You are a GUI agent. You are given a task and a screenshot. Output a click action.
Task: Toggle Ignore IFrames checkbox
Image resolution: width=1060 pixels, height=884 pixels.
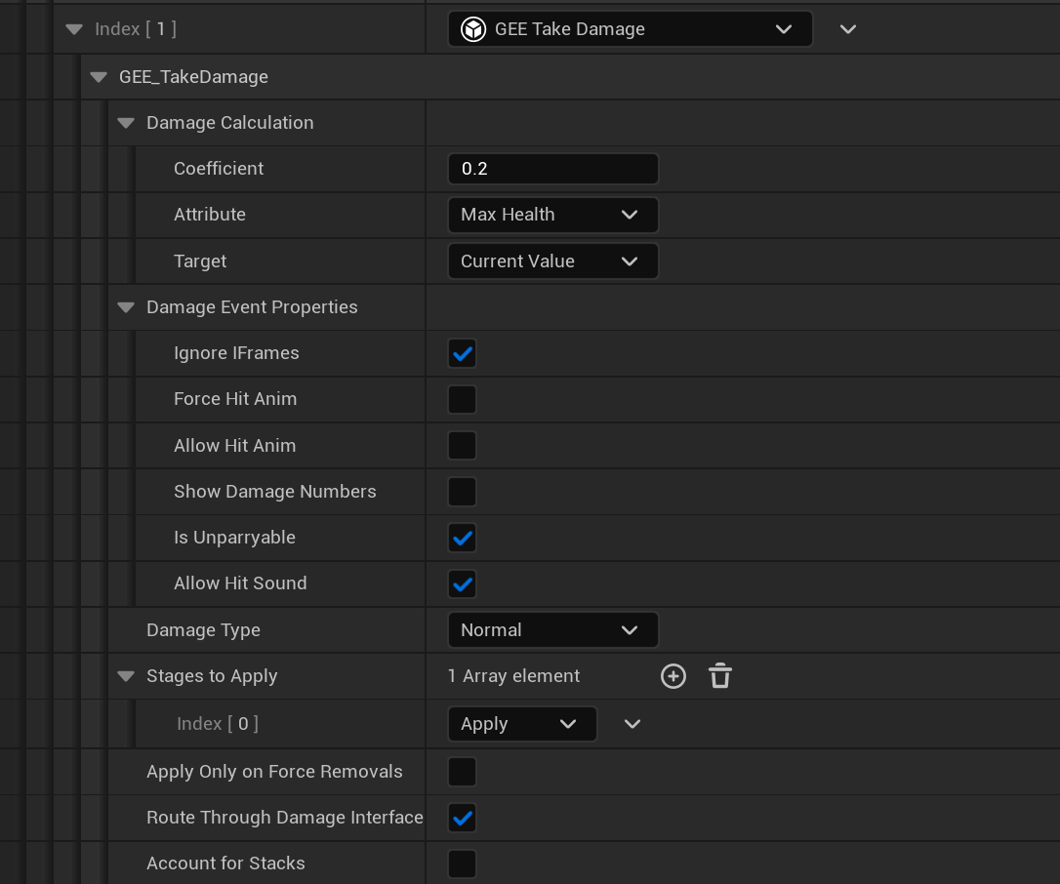point(463,353)
